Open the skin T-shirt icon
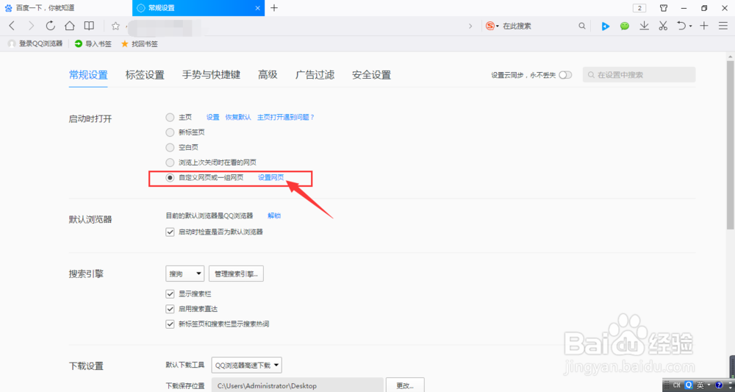Image resolution: width=735 pixels, height=392 pixels. (664, 8)
